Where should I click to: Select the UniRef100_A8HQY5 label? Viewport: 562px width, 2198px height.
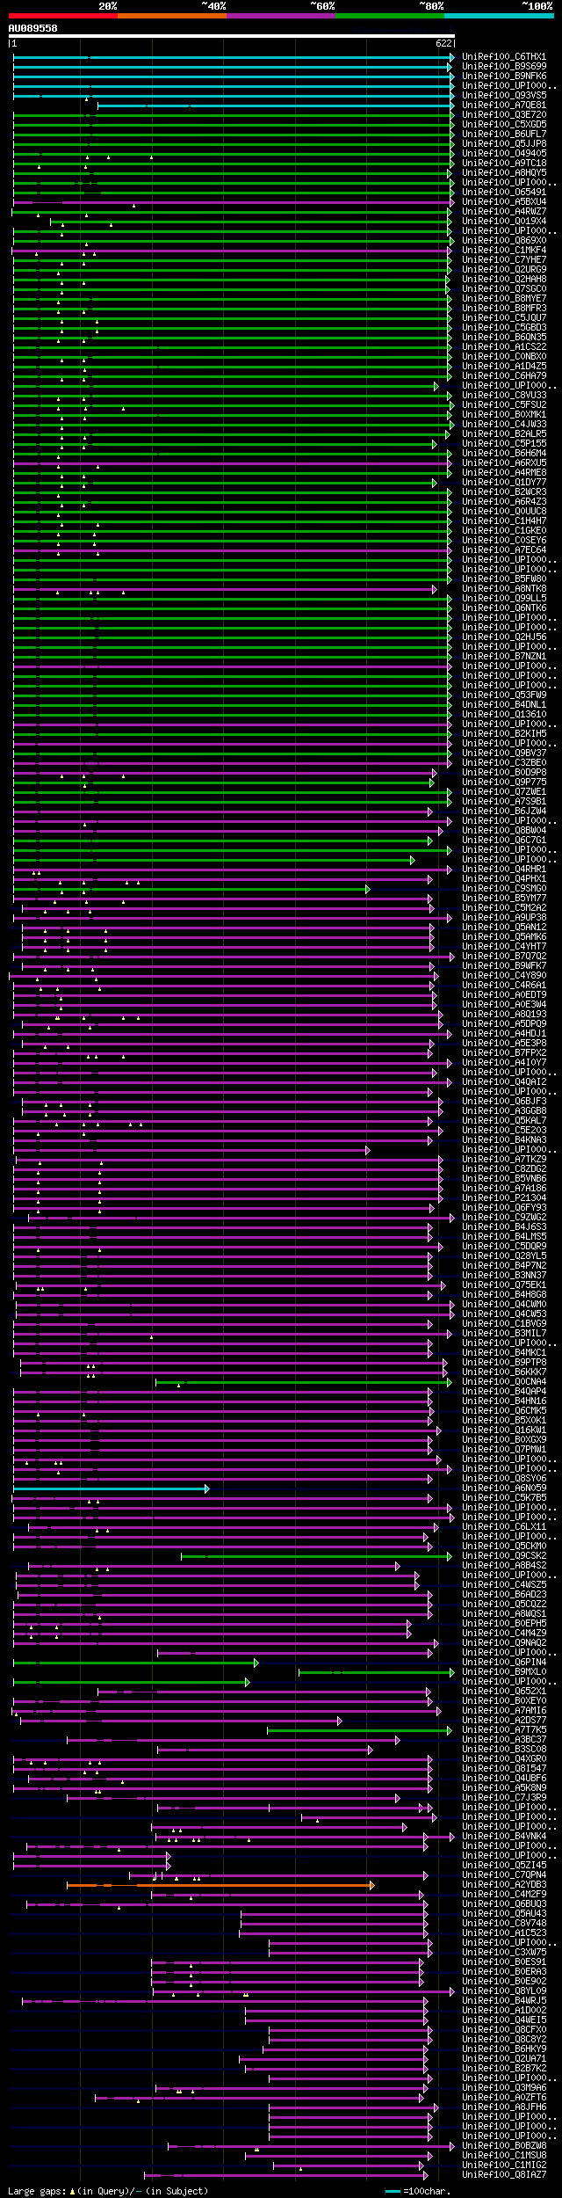pos(504,173)
